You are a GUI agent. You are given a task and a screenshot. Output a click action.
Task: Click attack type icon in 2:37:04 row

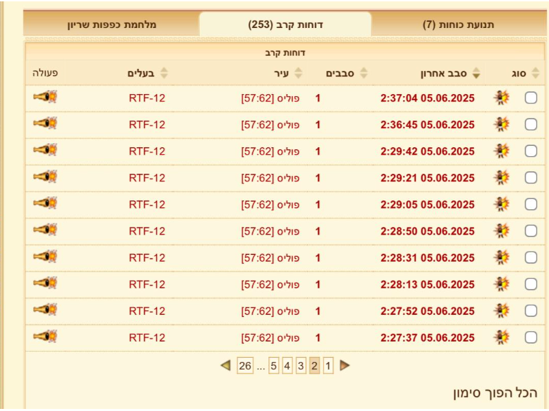[501, 97]
